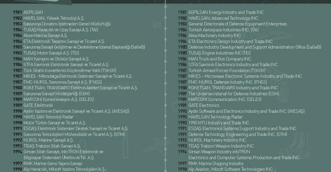The image size is (331, 172).
Task: Click 'NUROL Machinery Industry INC.'
Action: (x=218, y=140)
